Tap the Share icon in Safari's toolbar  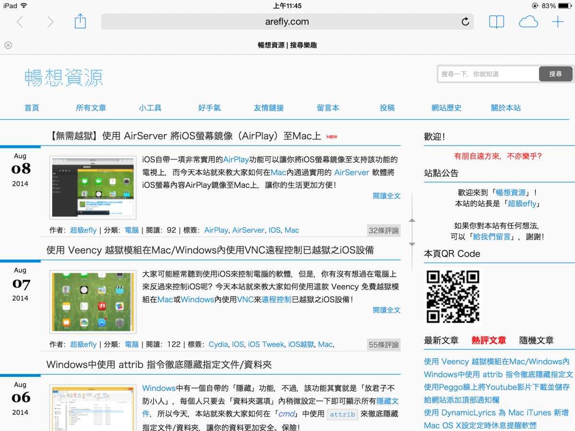[80, 22]
